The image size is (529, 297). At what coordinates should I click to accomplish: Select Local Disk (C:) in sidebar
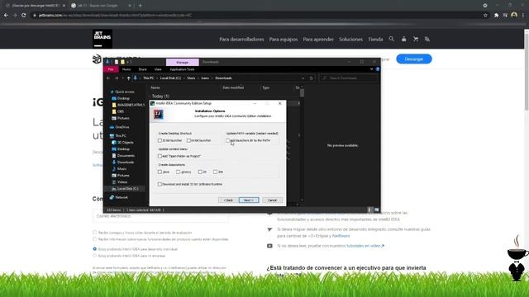[x=127, y=189]
